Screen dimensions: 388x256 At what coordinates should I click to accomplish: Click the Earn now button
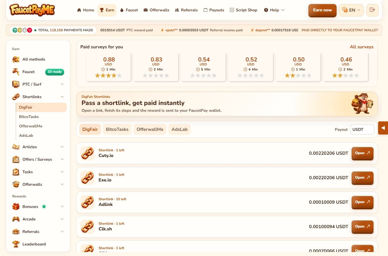(x=322, y=10)
